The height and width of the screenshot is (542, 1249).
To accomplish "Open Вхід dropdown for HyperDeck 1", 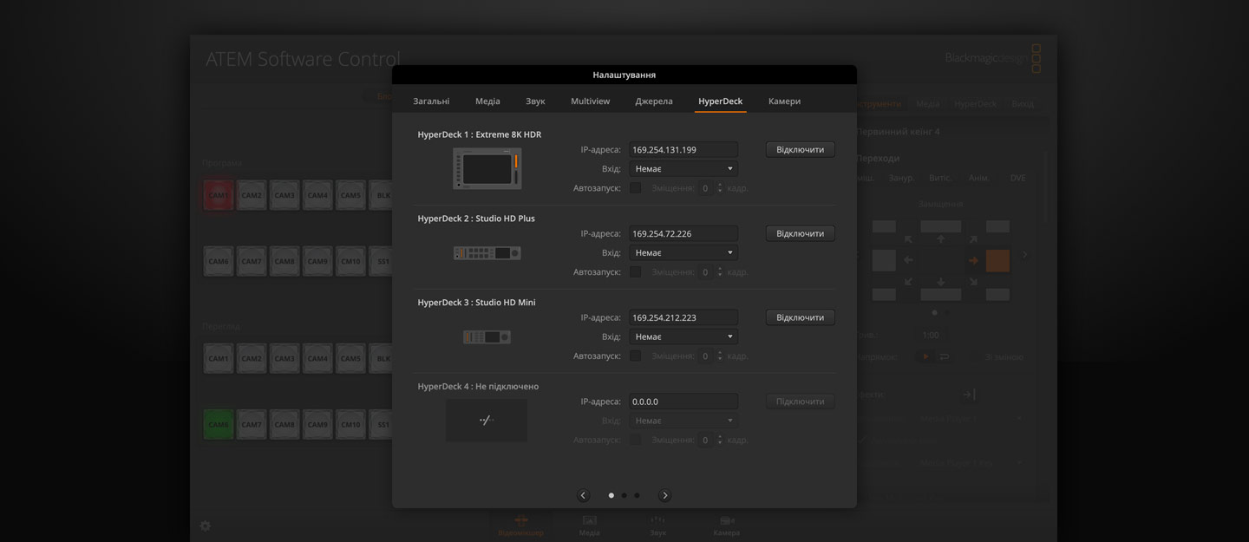I will click(683, 168).
